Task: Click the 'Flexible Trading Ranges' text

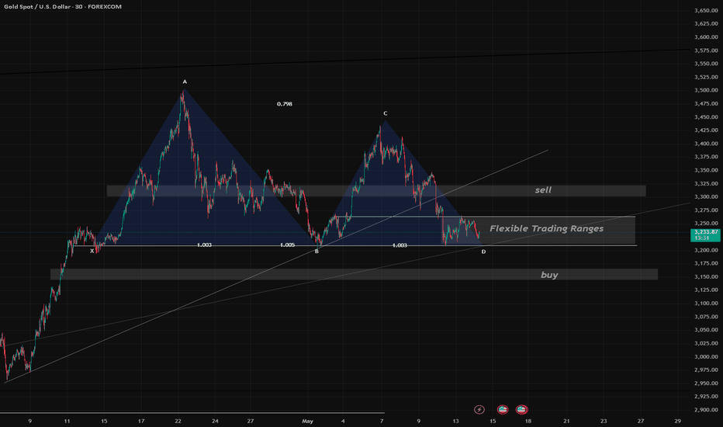Action: (546, 228)
